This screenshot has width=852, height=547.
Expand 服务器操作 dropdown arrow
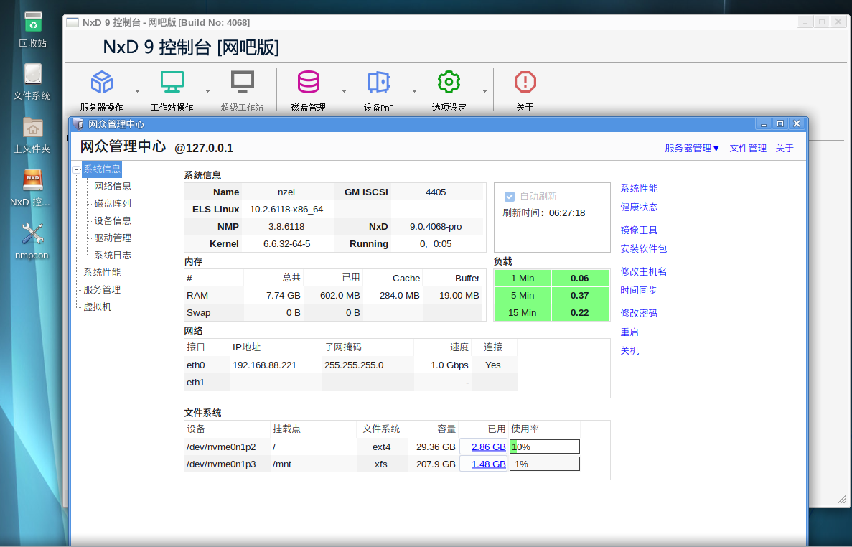(x=137, y=91)
